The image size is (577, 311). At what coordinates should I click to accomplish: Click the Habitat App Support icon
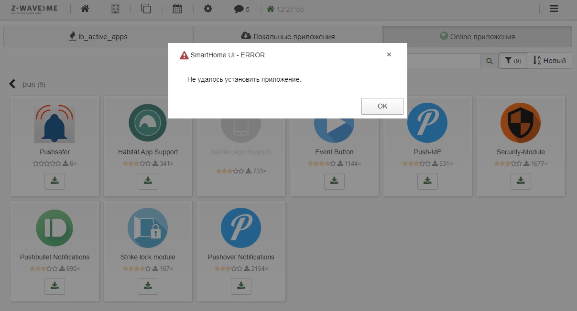[x=148, y=123]
